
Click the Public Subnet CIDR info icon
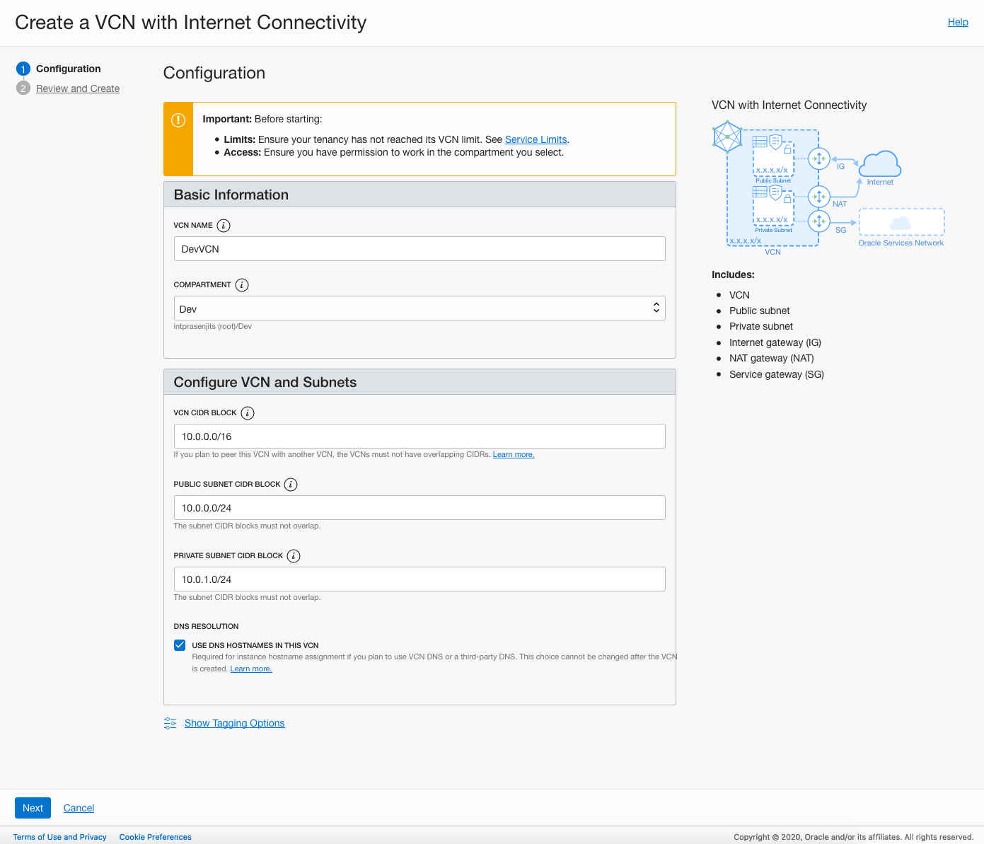click(291, 485)
